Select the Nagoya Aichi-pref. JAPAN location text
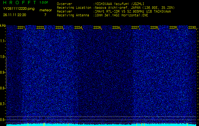Screen dimensions: 199x126 pos(135,8)
